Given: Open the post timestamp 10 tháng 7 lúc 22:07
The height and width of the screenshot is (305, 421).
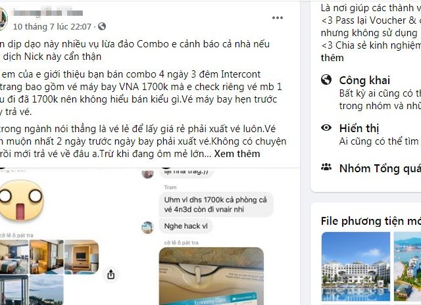Looking at the screenshot, I should [x=52, y=26].
